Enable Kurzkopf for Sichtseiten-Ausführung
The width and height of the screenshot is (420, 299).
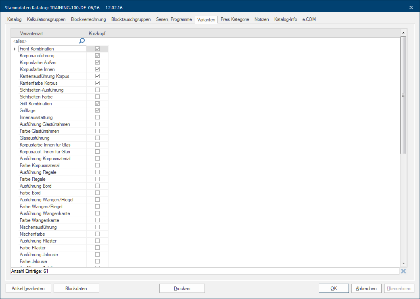97,90
